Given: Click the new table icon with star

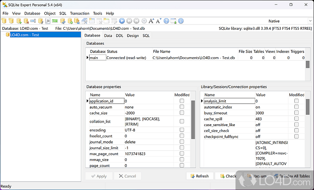Looking at the screenshot, I should coord(92,21).
